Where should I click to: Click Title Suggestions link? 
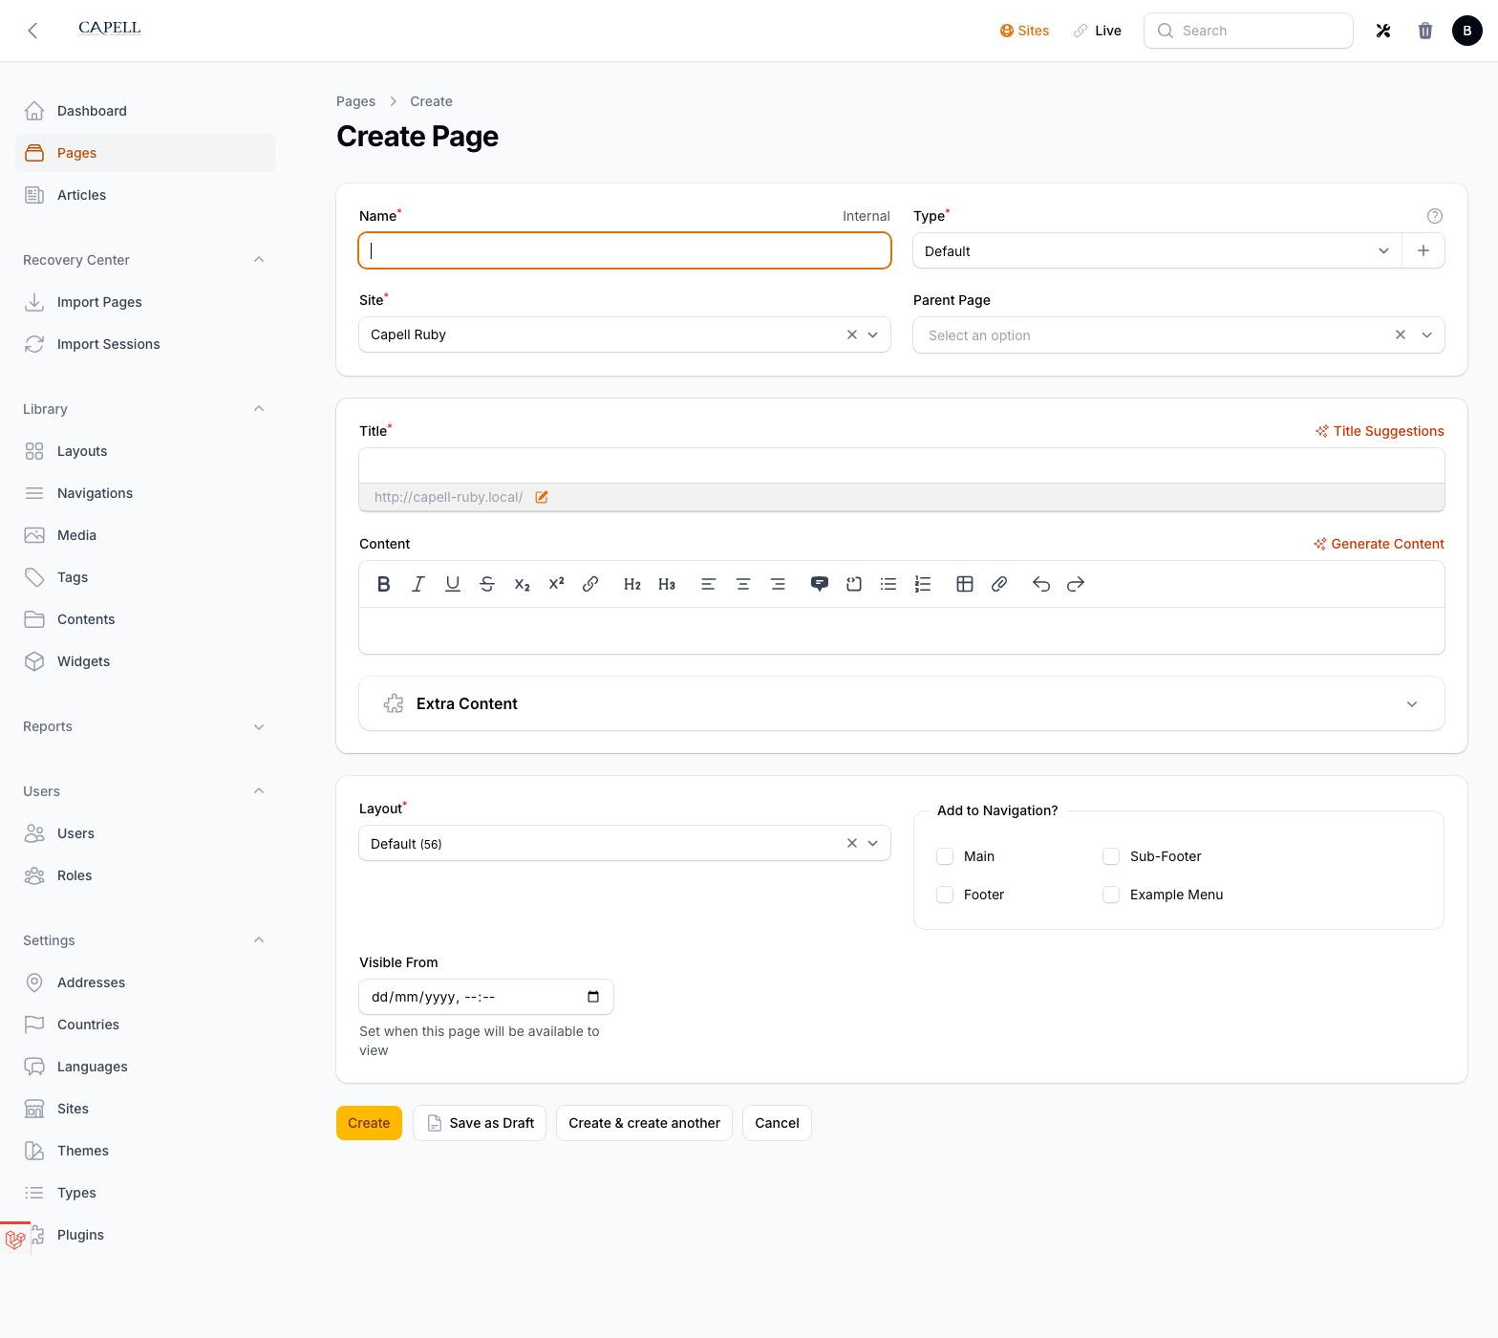1380,431
